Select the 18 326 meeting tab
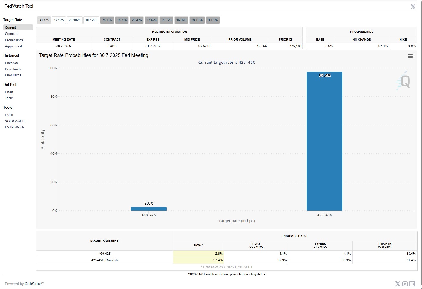 [122, 20]
